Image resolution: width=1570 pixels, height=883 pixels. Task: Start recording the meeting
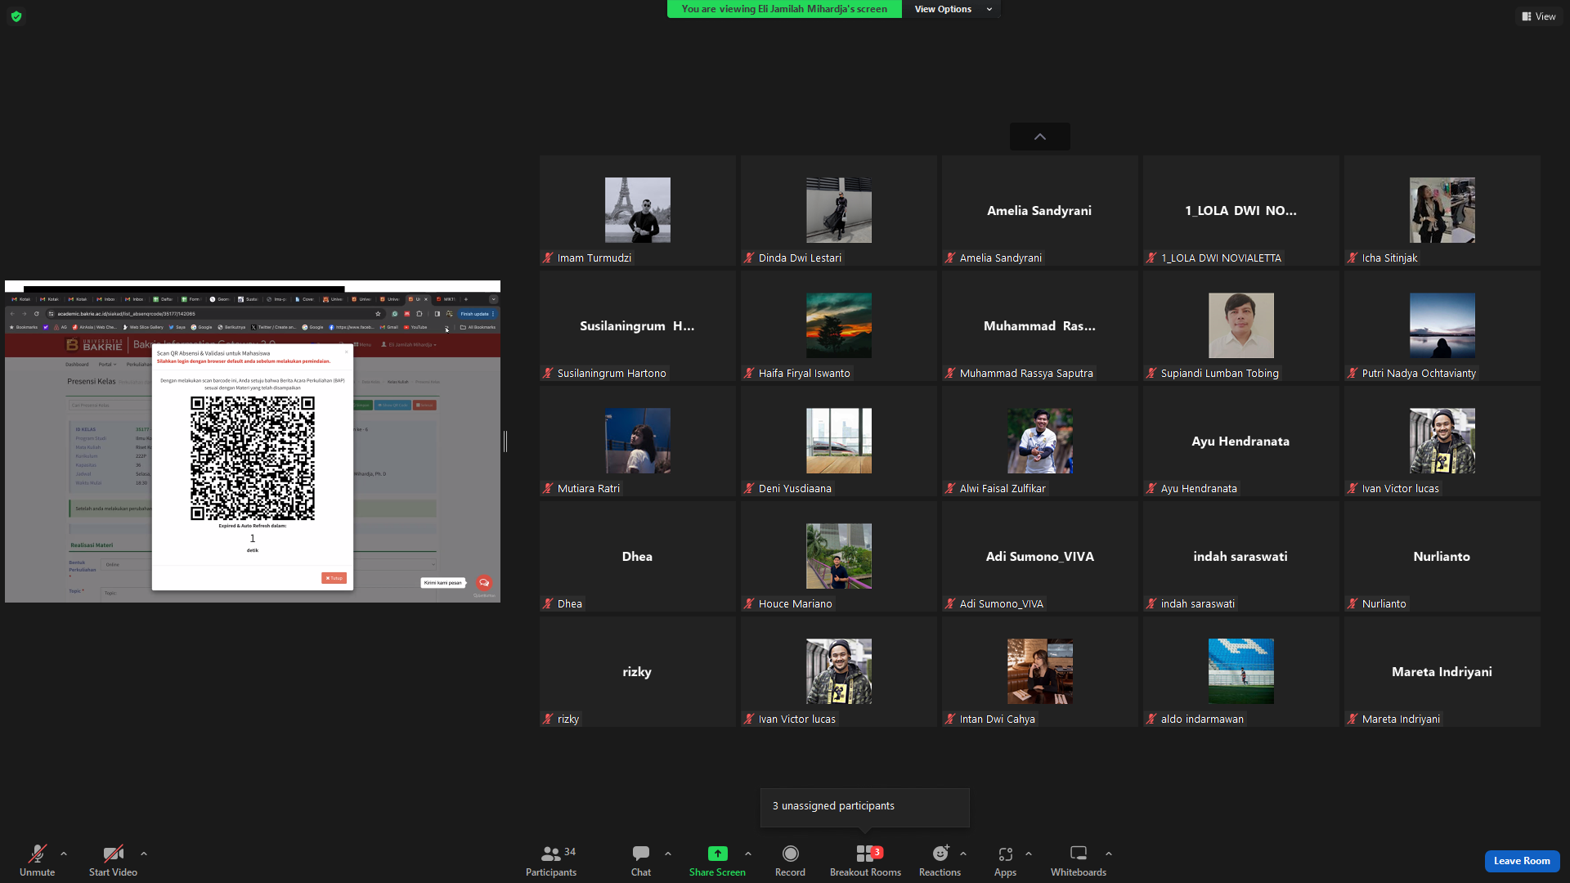(x=790, y=860)
